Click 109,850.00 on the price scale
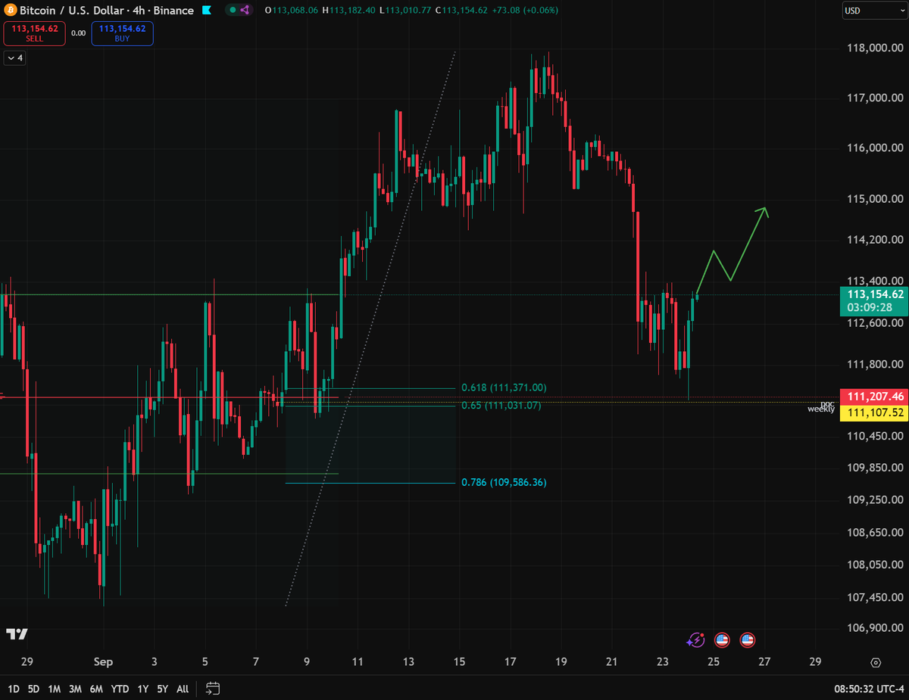 [875, 468]
